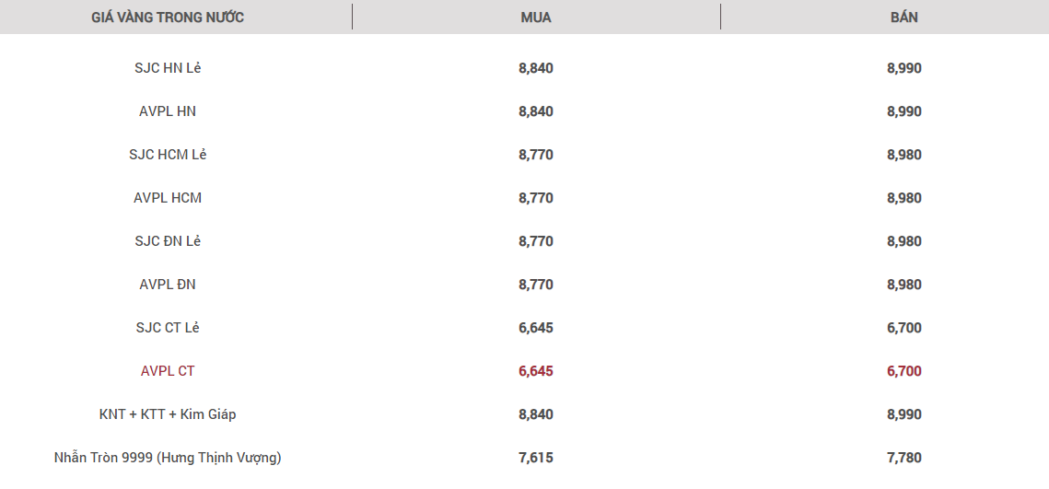Click the Nhẫn Tròn 9999 sell price 7,780
The image size is (1049, 489).
[x=904, y=458]
